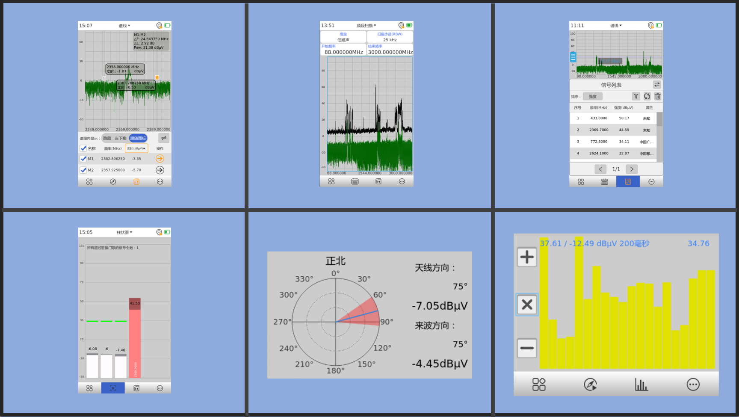Tap scan list icon in 13:51 bottom bar
739x417 pixels.
pyautogui.click(x=355, y=181)
